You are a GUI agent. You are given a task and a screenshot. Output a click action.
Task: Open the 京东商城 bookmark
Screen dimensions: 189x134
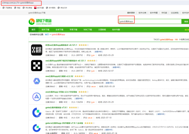(x=27, y=8)
